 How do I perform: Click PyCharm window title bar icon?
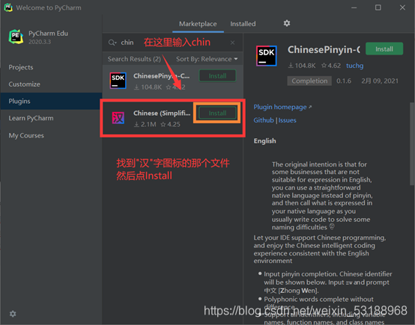pos(8,7)
